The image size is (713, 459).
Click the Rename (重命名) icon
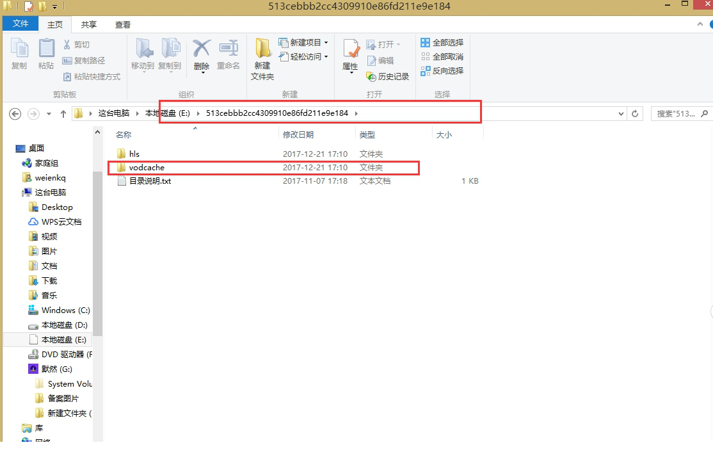coord(228,50)
